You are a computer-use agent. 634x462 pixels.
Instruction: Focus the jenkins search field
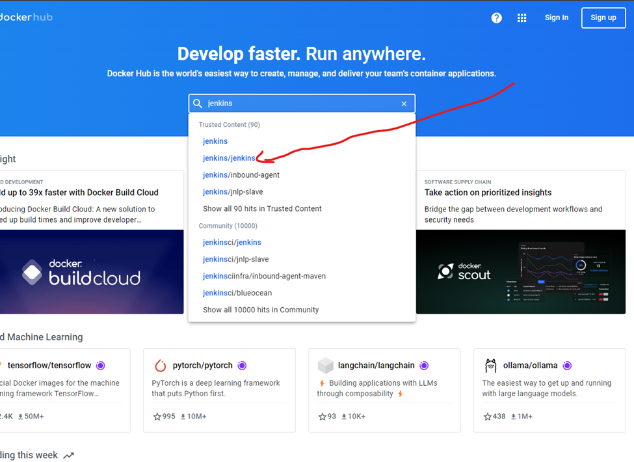coord(302,103)
